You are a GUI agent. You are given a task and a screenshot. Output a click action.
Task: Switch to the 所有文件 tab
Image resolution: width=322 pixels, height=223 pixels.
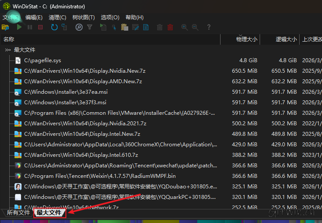pos(18,213)
